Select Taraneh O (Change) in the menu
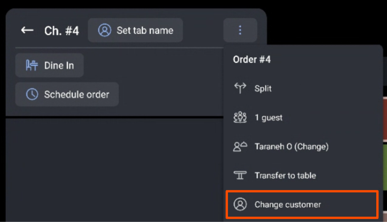 291,147
